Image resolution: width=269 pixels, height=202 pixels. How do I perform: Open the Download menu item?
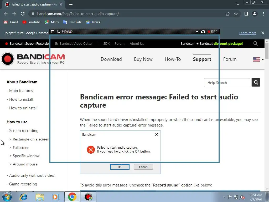tap(111, 59)
